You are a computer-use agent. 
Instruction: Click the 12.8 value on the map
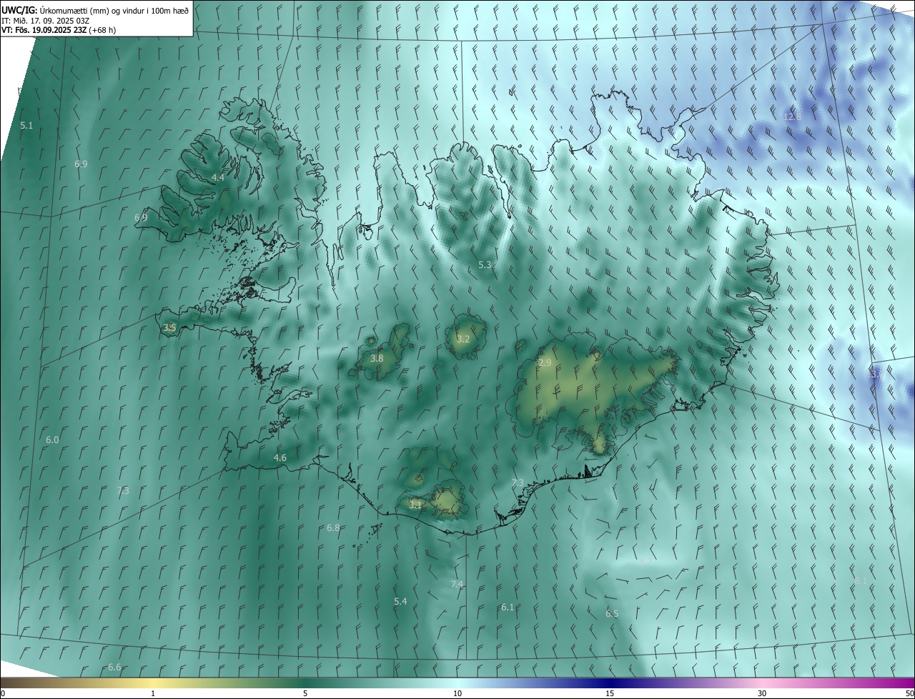792,116
